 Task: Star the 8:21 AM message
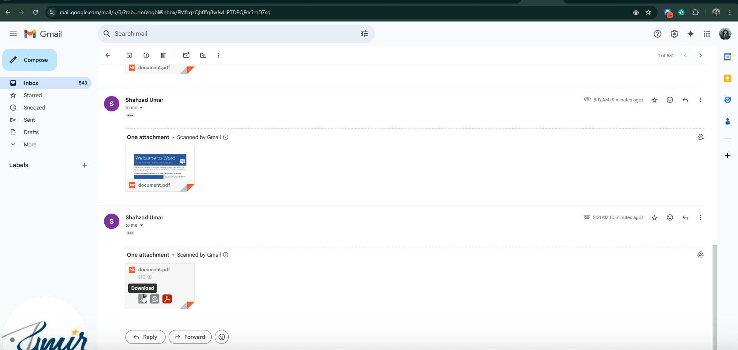tap(654, 218)
